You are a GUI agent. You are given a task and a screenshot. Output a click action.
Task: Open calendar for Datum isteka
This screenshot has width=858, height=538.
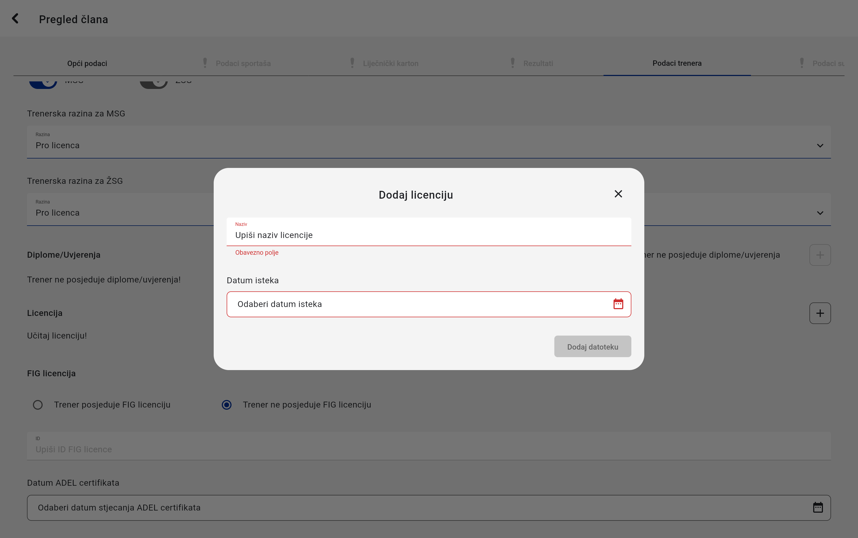pos(618,304)
